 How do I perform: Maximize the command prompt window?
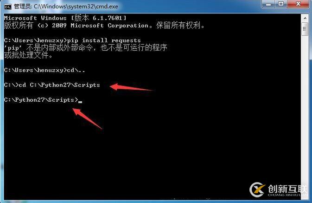[281, 4]
